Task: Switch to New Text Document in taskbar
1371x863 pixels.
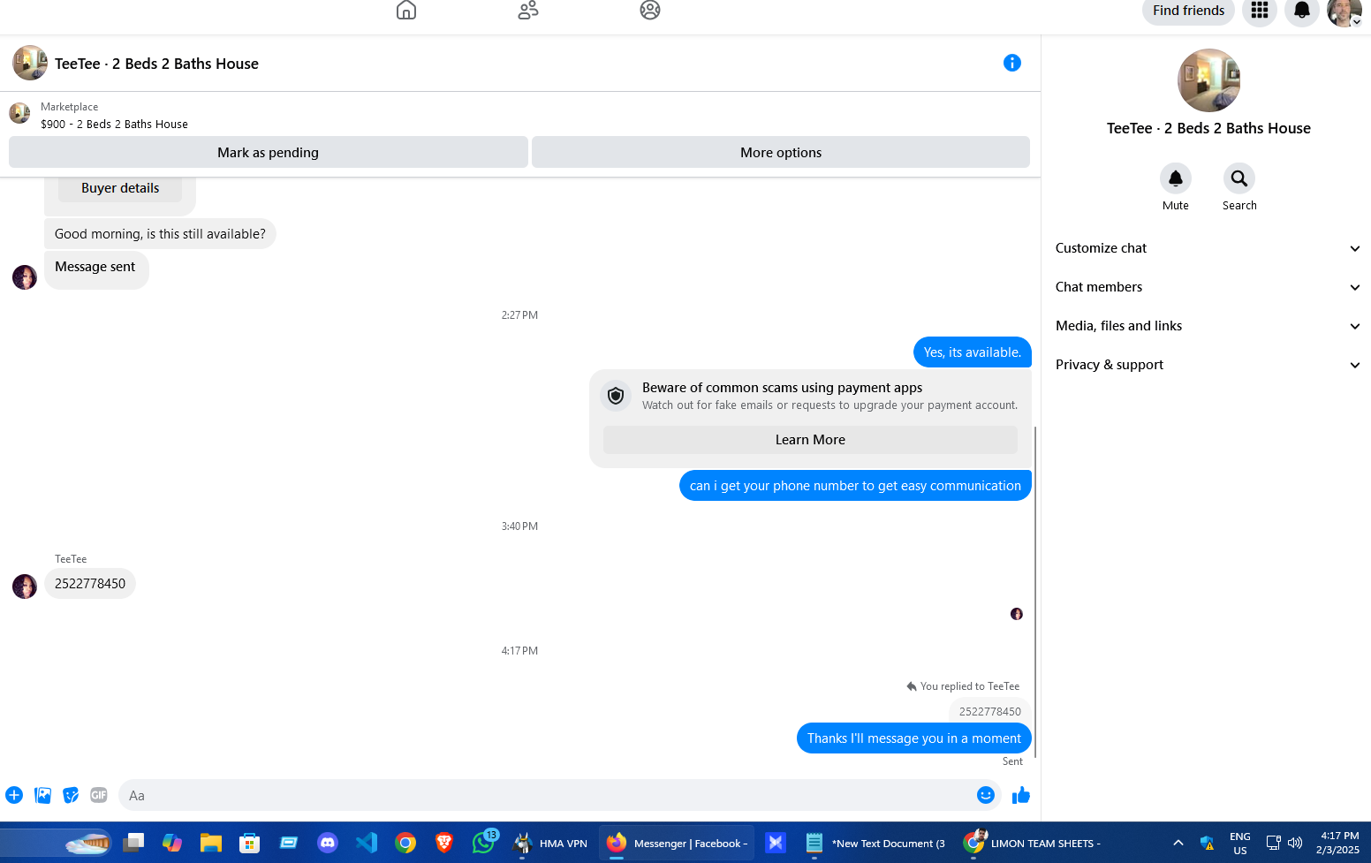Action: point(875,843)
